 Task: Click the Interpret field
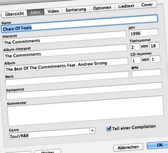point(64,38)
